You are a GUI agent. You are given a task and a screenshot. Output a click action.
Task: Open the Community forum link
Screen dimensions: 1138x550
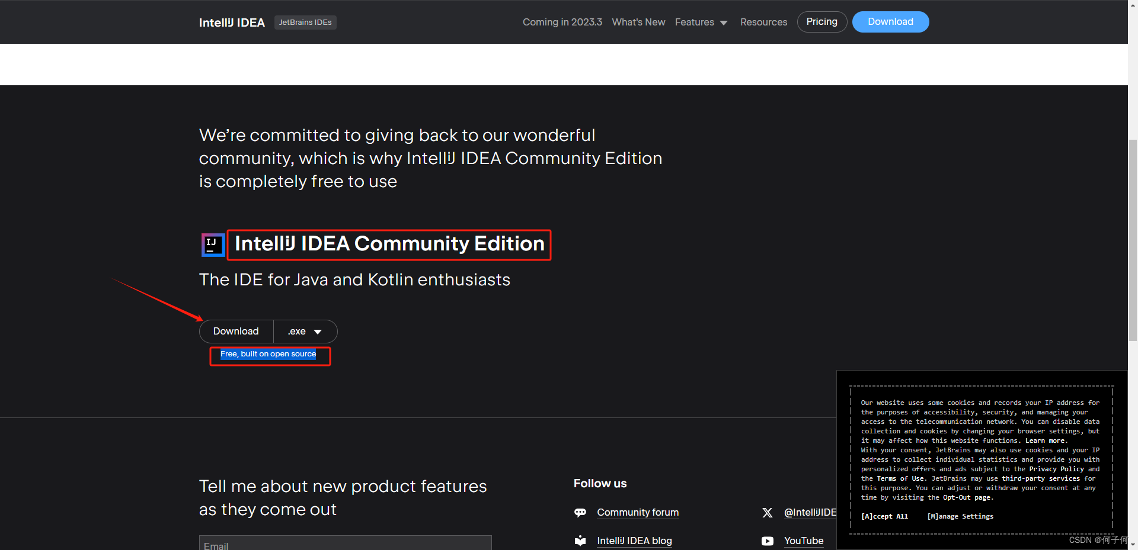(638, 513)
